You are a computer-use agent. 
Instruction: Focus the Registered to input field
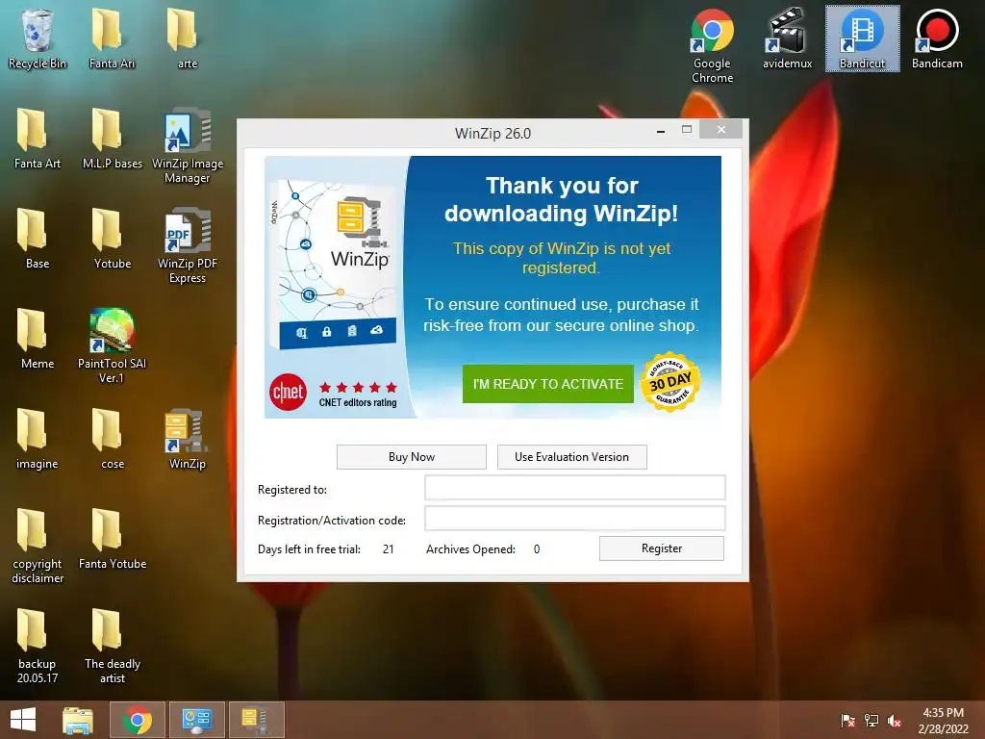coord(575,488)
